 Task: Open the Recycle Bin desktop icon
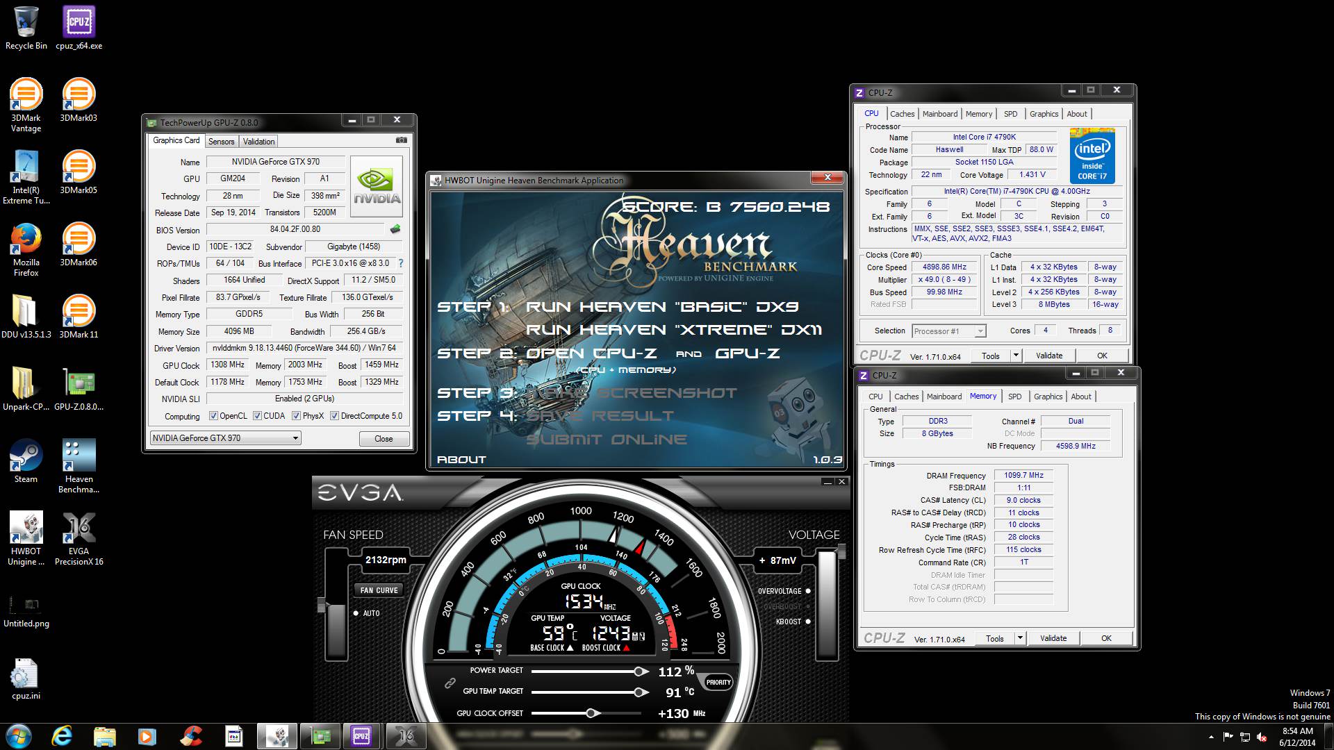click(26, 28)
